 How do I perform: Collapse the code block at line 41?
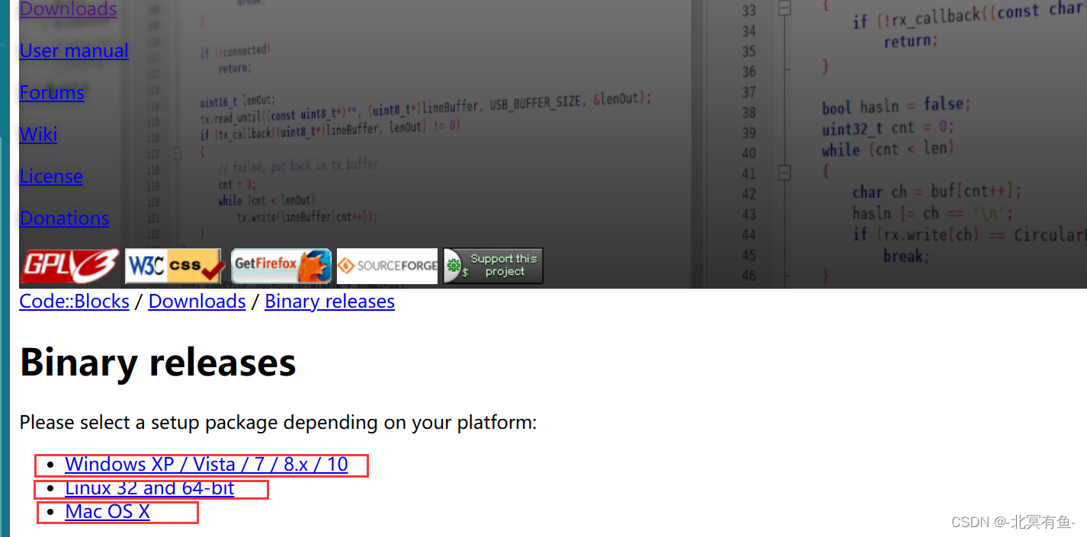(x=784, y=174)
